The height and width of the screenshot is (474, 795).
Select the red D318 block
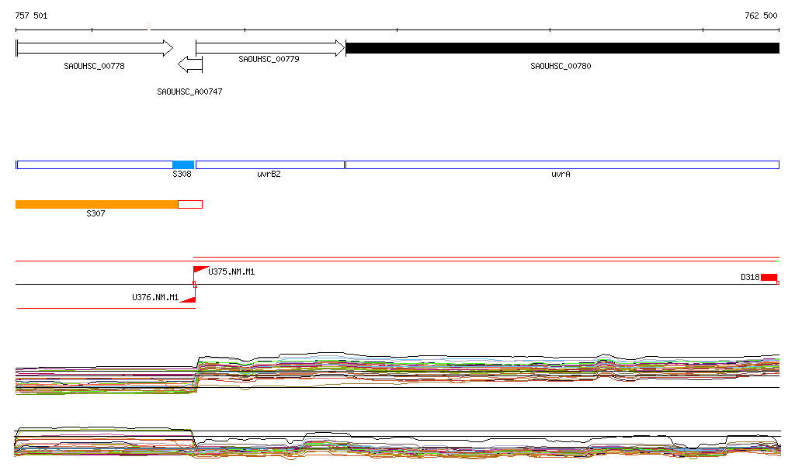[x=769, y=278]
